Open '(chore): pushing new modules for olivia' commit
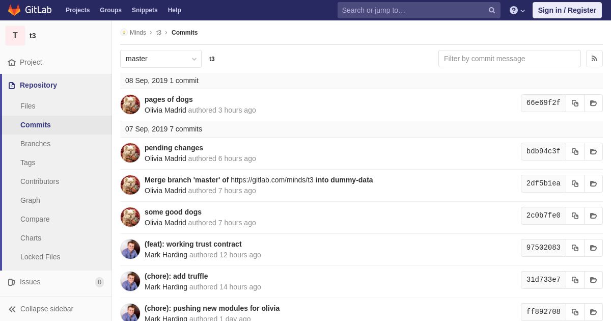Screen dimensions: 611x321 pyautogui.click(x=212, y=308)
